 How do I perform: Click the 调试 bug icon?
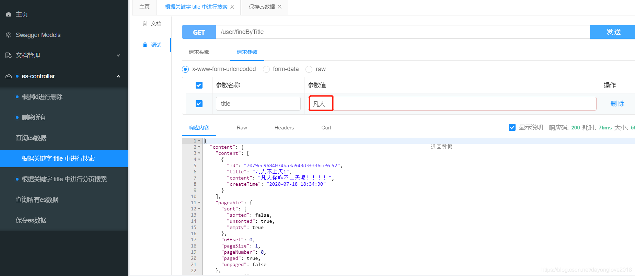tap(145, 45)
